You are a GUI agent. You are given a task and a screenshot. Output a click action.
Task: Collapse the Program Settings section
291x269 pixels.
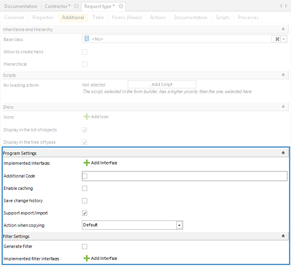pos(283,153)
